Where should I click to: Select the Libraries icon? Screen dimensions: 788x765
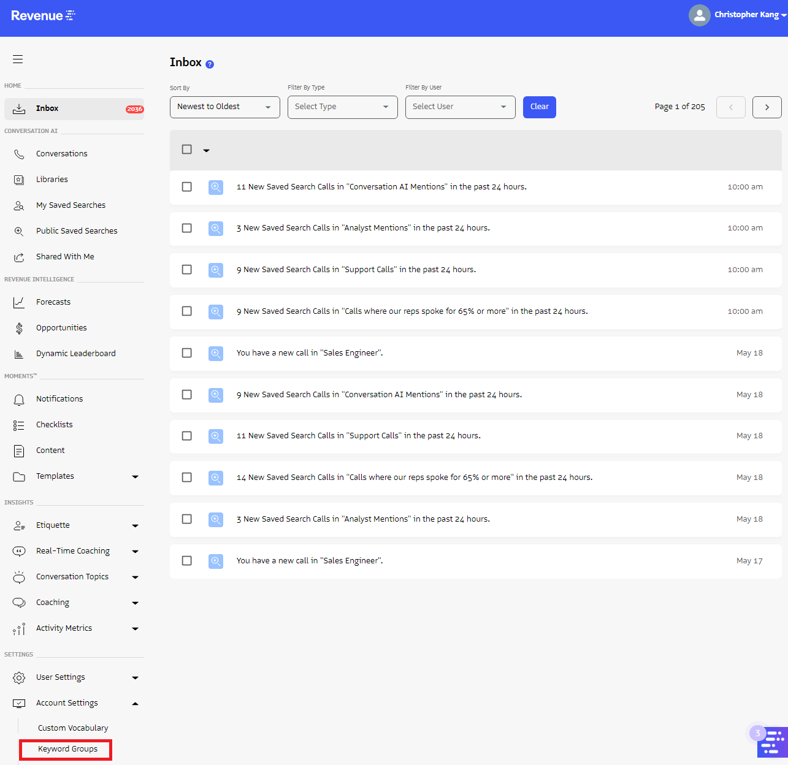pyautogui.click(x=18, y=179)
